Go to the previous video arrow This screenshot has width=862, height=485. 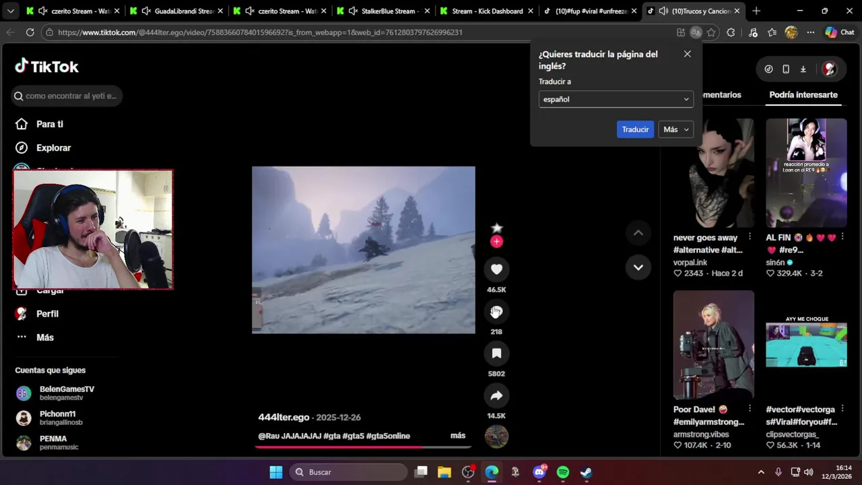(x=638, y=233)
